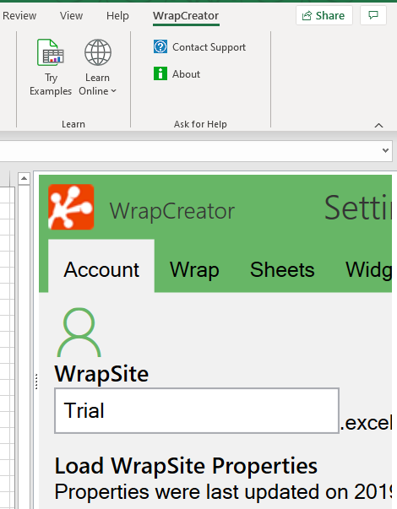Click the WrapCreator orange logo

(71, 207)
